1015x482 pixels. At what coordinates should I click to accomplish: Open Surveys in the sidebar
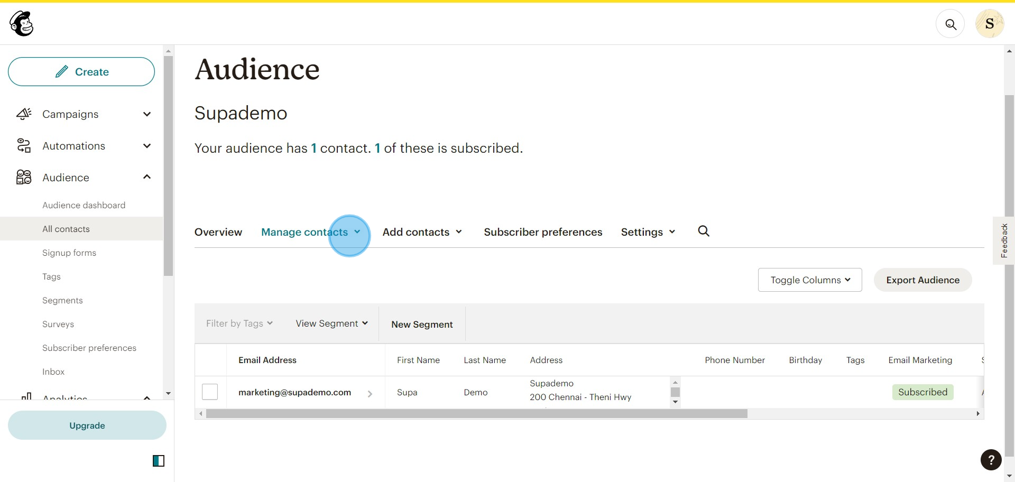(58, 324)
